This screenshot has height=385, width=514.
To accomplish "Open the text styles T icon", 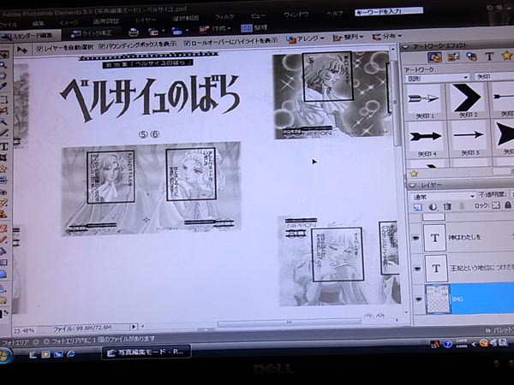I will (489, 56).
